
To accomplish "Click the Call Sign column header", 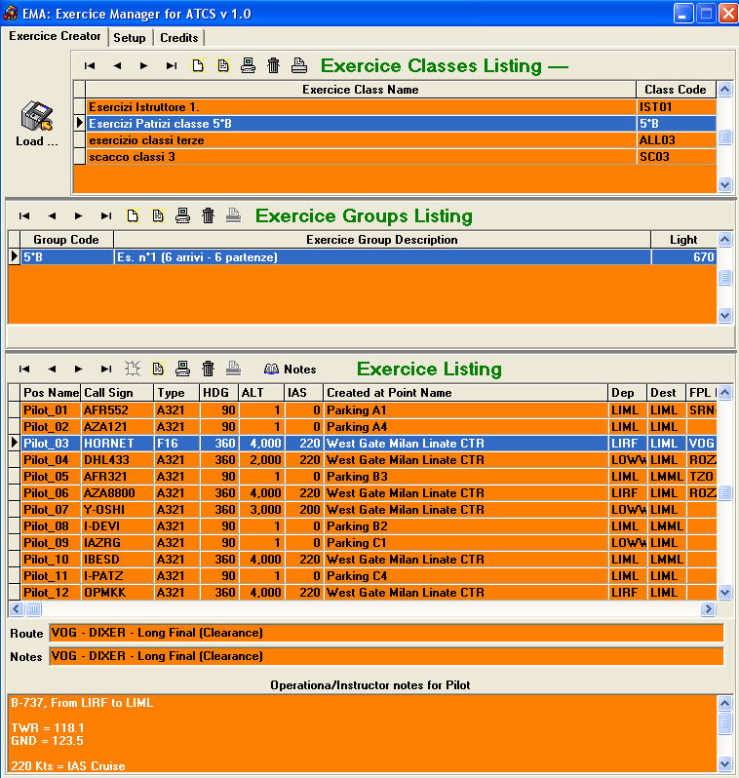I will pyautogui.click(x=117, y=393).
